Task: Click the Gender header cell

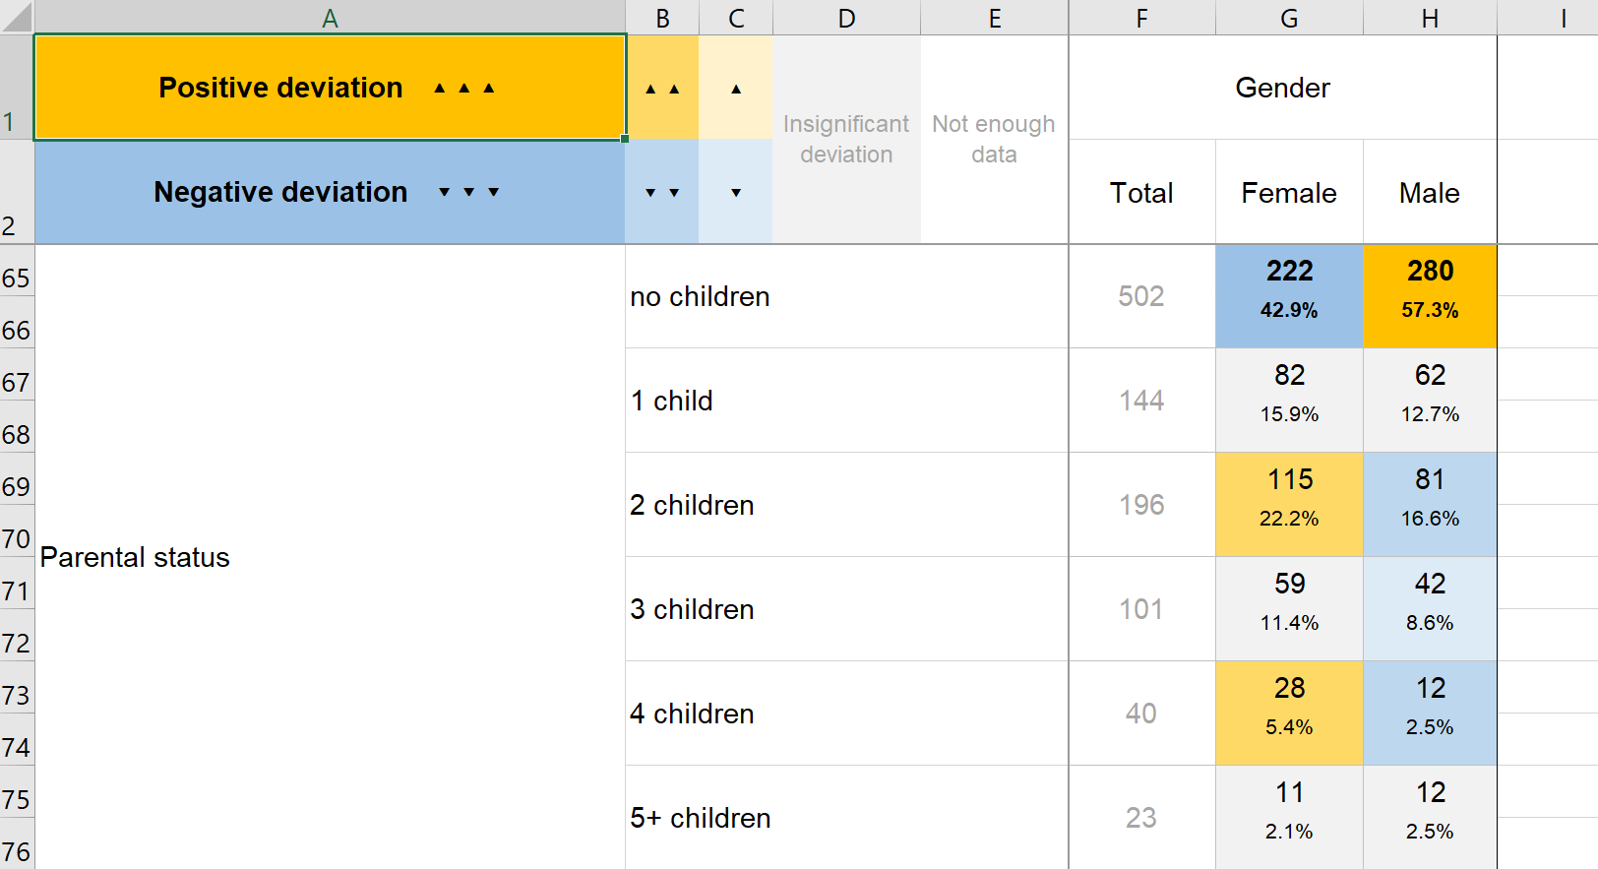Action: [1282, 88]
